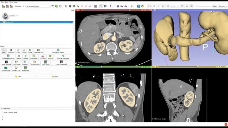Viewport: 228px width, 128px height.
Task: Select the Split volume effect
Action: pos(6,69)
